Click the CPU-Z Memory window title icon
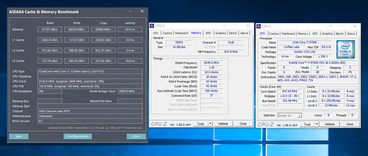 tap(152, 26)
